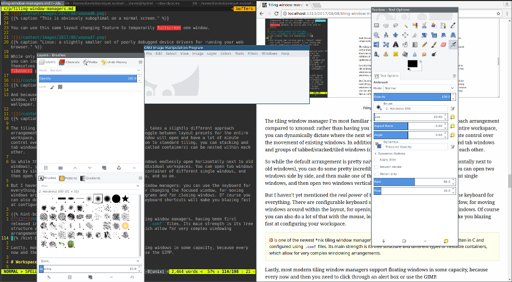The image size is (512, 282).
Task: Select the Zoom magnifier tool
Action: 376,35
